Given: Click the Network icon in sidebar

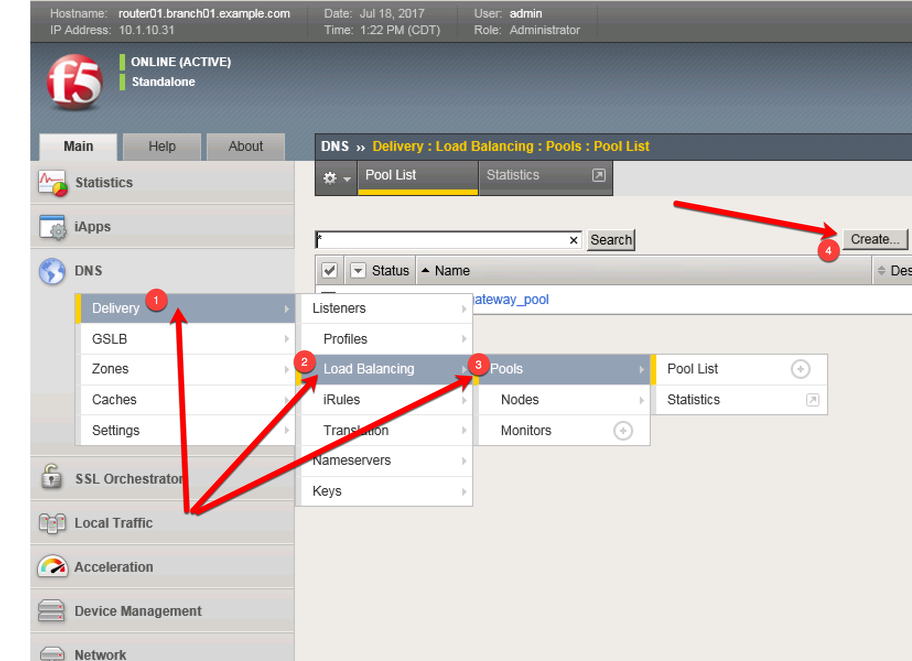Looking at the screenshot, I should point(52,654).
